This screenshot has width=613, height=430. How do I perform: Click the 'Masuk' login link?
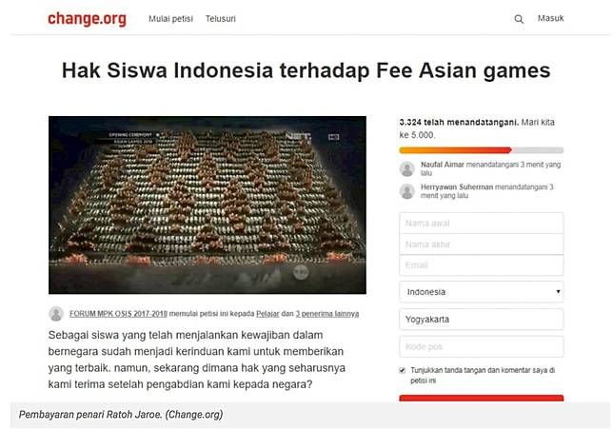coord(550,18)
